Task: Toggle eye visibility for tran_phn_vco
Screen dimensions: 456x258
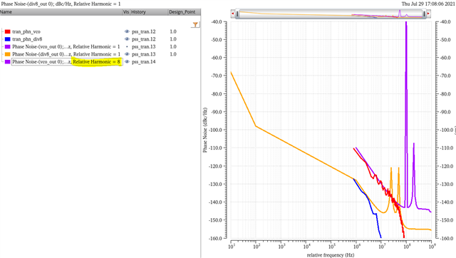Action: pos(127,31)
